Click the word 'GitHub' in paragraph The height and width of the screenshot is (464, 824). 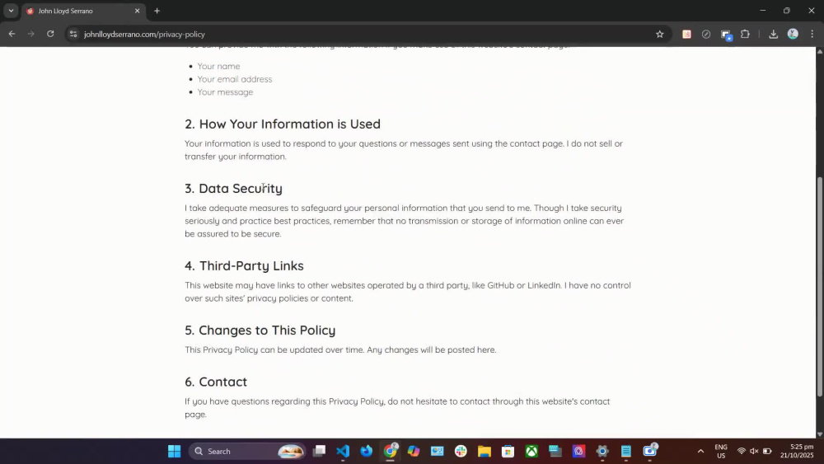(500, 285)
